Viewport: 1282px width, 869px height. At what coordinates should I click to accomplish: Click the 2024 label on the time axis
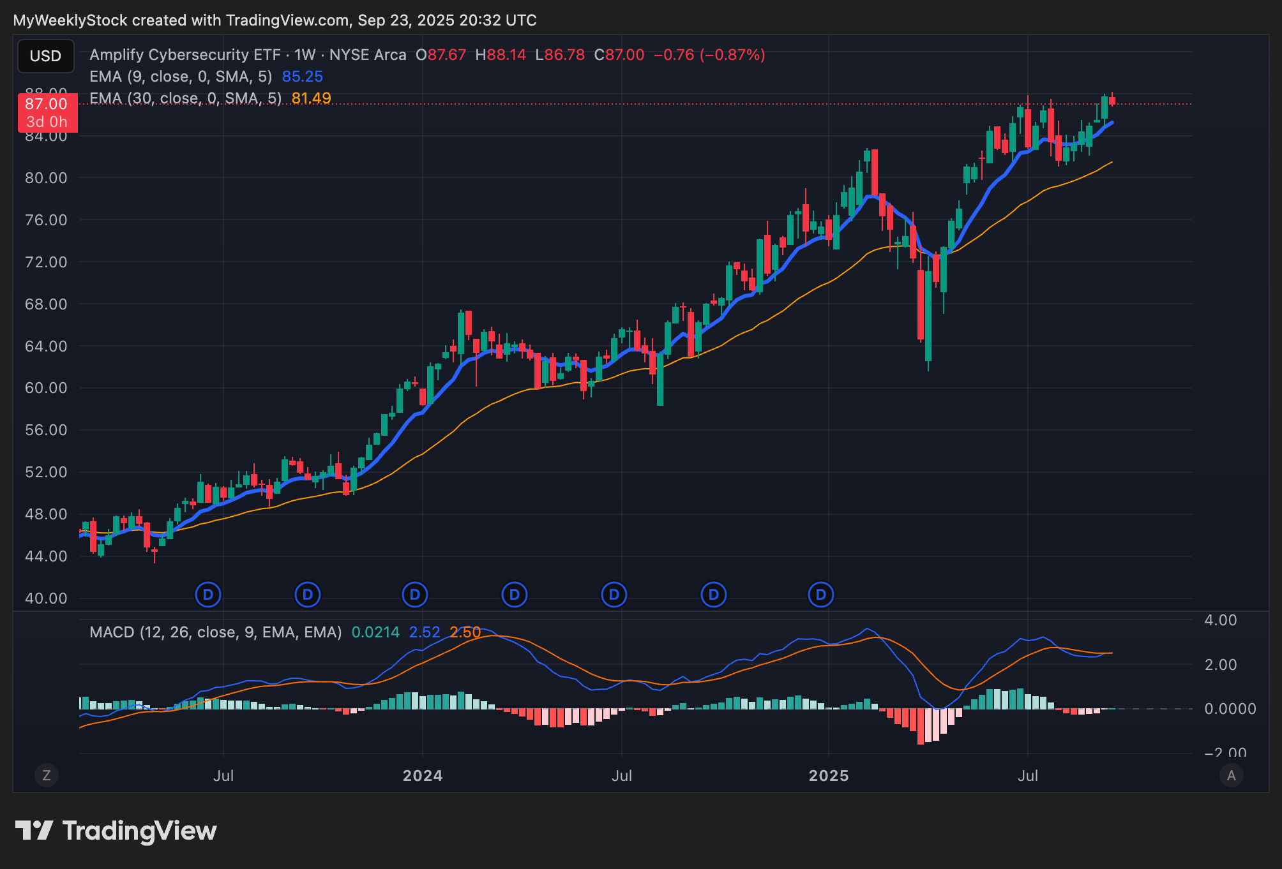click(x=422, y=776)
